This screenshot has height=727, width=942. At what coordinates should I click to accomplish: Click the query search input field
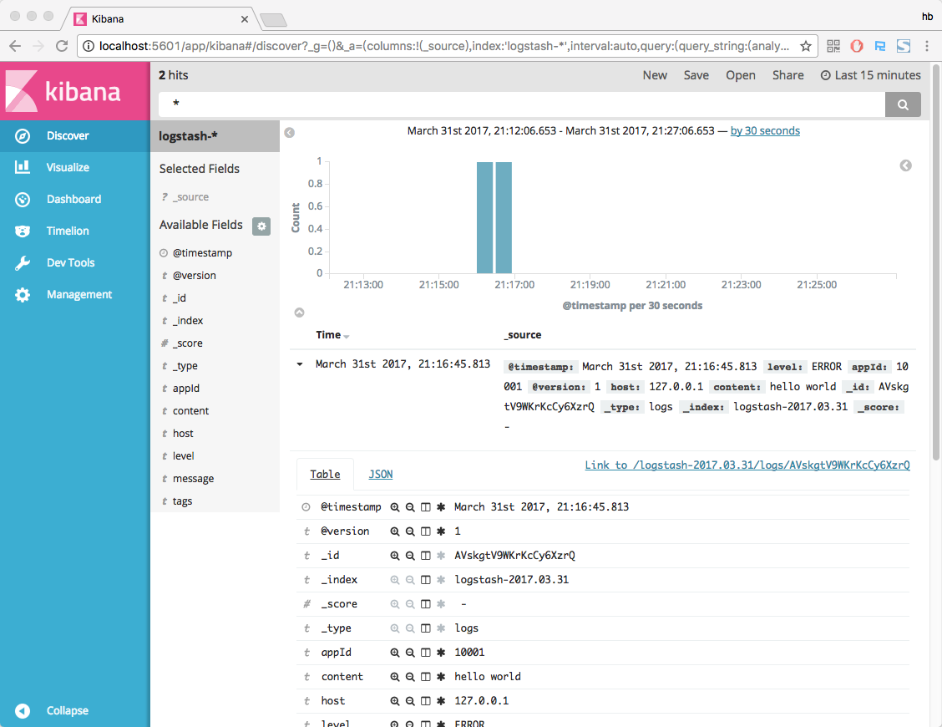point(521,104)
